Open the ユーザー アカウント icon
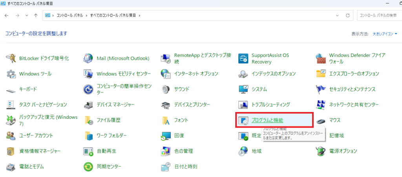The image size is (402, 177). (11, 135)
